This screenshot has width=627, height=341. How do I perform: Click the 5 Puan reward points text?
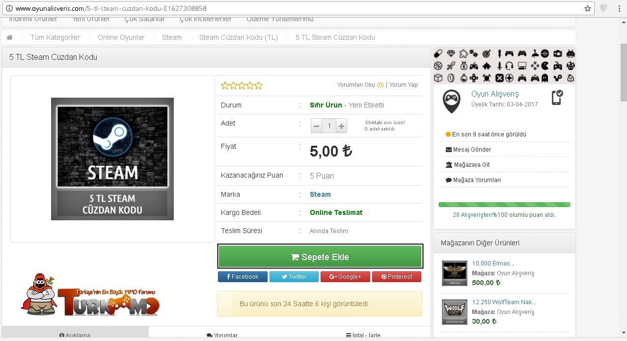(322, 176)
